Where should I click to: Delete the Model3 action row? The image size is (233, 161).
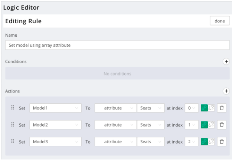pos(222,141)
